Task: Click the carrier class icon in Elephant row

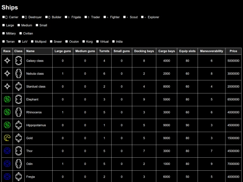Action: click(x=18, y=99)
